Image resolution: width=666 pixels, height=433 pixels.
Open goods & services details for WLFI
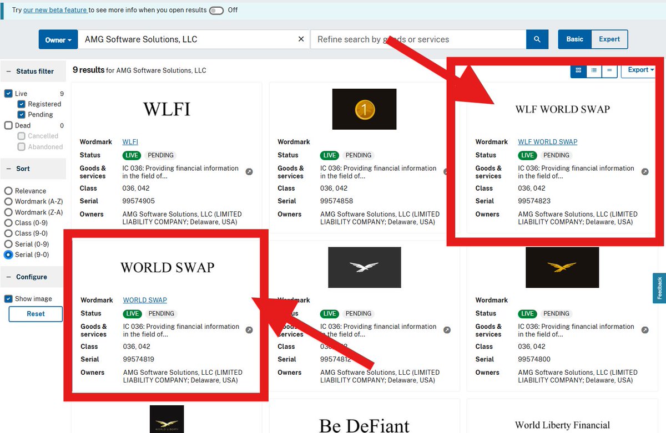point(249,172)
